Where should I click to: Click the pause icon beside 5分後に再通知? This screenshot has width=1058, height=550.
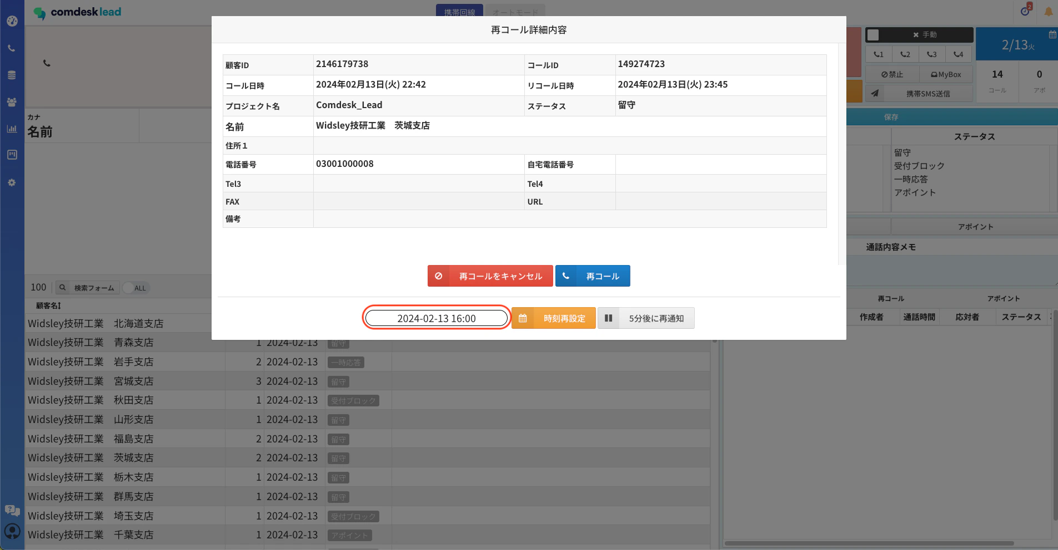pos(608,318)
